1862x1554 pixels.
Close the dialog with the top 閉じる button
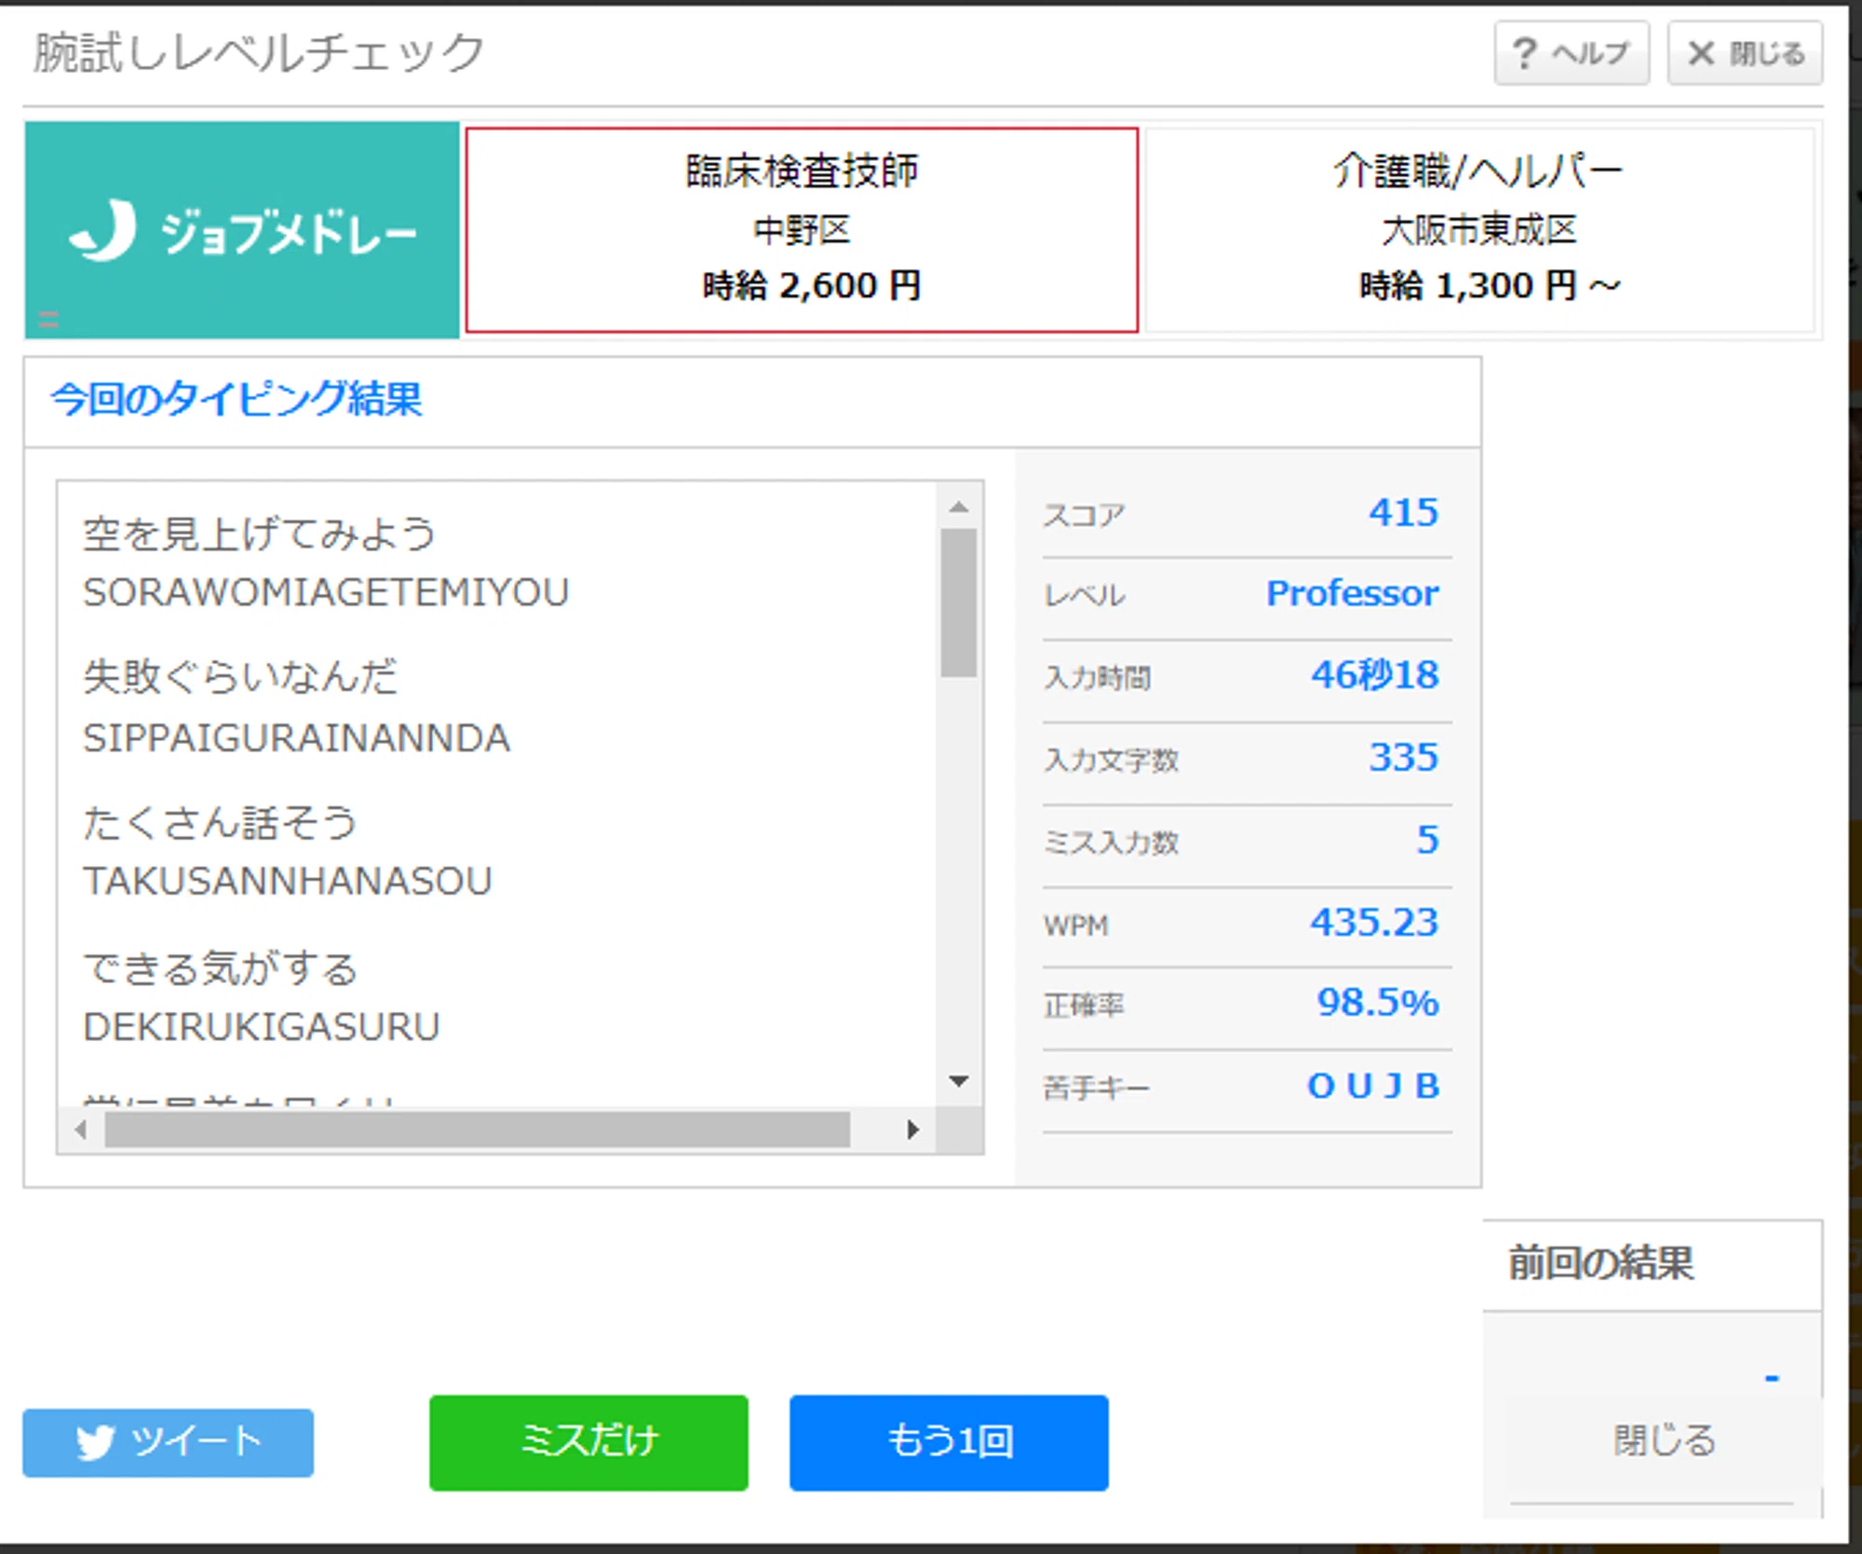(1745, 53)
